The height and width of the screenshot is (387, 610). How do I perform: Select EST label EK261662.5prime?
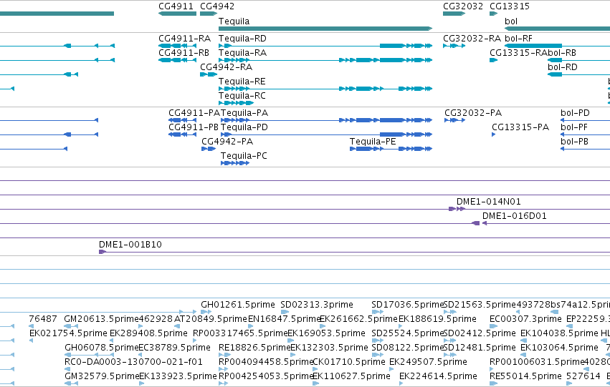point(358,319)
